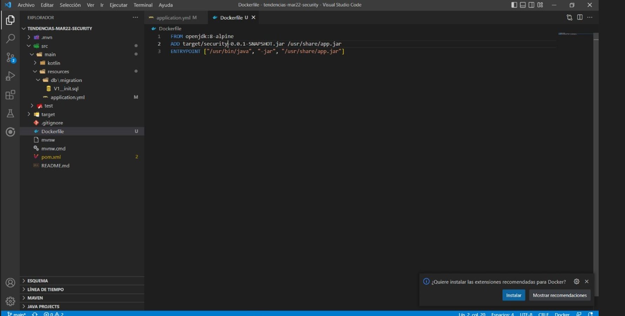
Task: Open the Accounts icon in activity bar
Action: [10, 282]
